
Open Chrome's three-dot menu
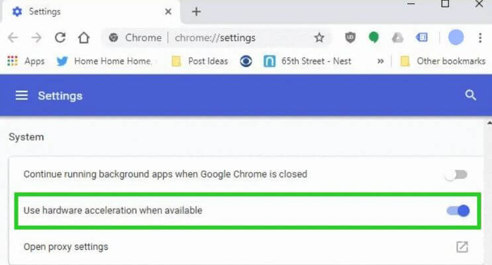[480, 38]
